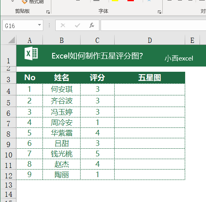Select row 13 header
Viewport: 206px width, 202px height.
[8, 185]
